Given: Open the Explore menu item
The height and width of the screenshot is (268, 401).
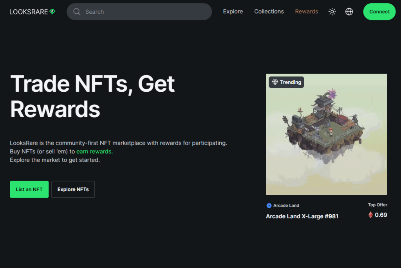Looking at the screenshot, I should tap(233, 11).
